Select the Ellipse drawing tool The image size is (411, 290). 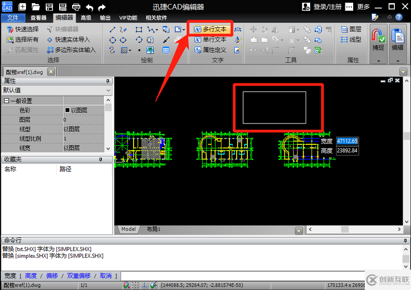123,40
